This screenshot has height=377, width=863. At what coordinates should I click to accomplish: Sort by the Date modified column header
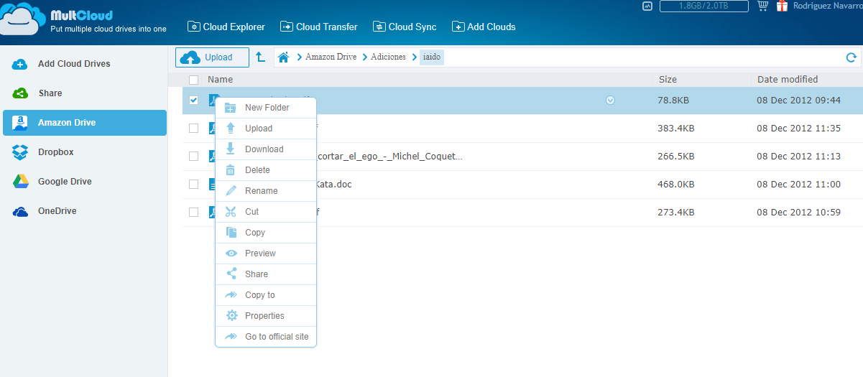pos(788,80)
